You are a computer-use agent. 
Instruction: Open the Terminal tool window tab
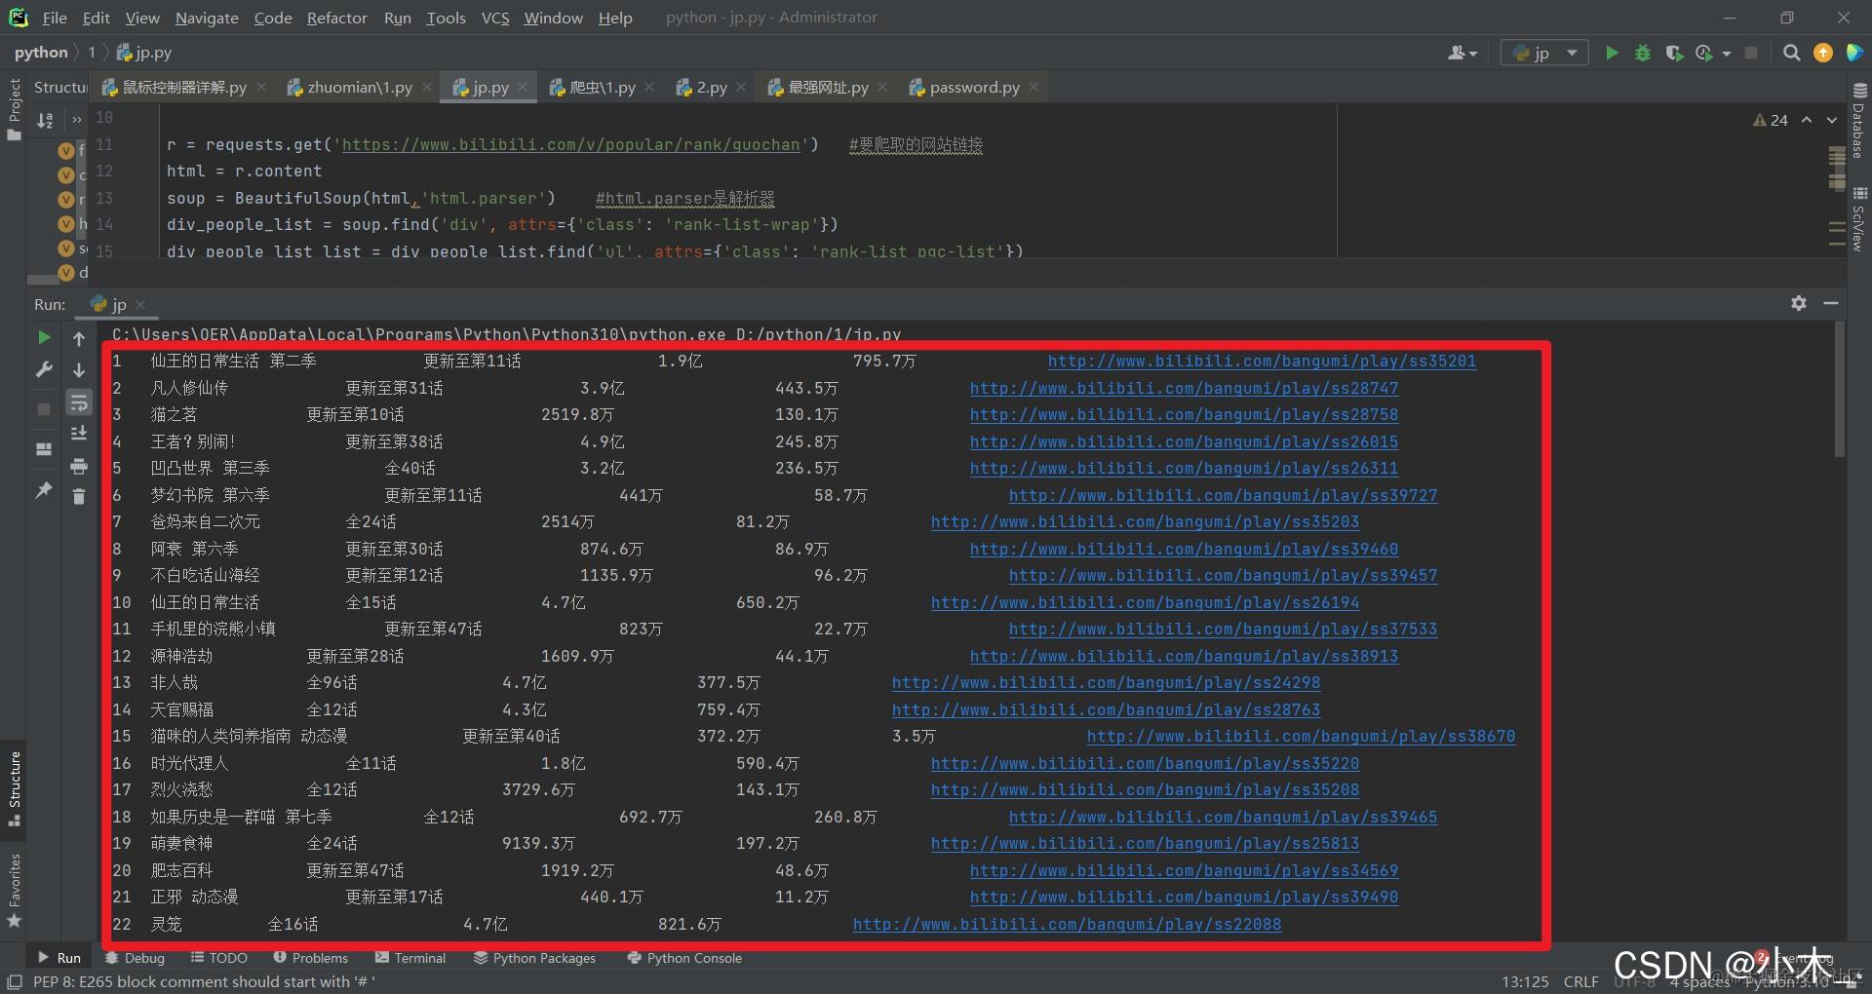pyautogui.click(x=410, y=958)
